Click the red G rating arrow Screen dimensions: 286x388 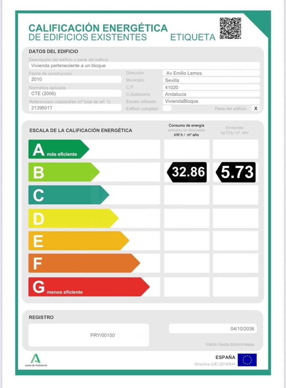pyautogui.click(x=89, y=287)
